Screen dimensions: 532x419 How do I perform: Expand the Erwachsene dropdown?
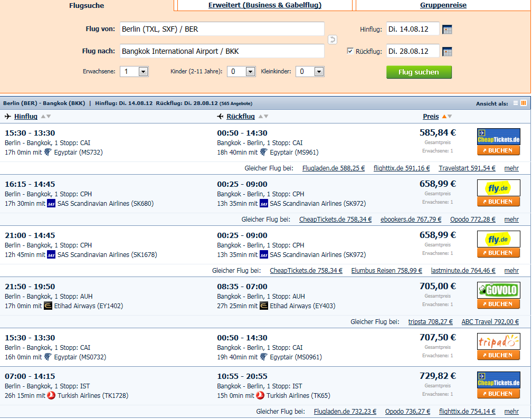(x=134, y=72)
